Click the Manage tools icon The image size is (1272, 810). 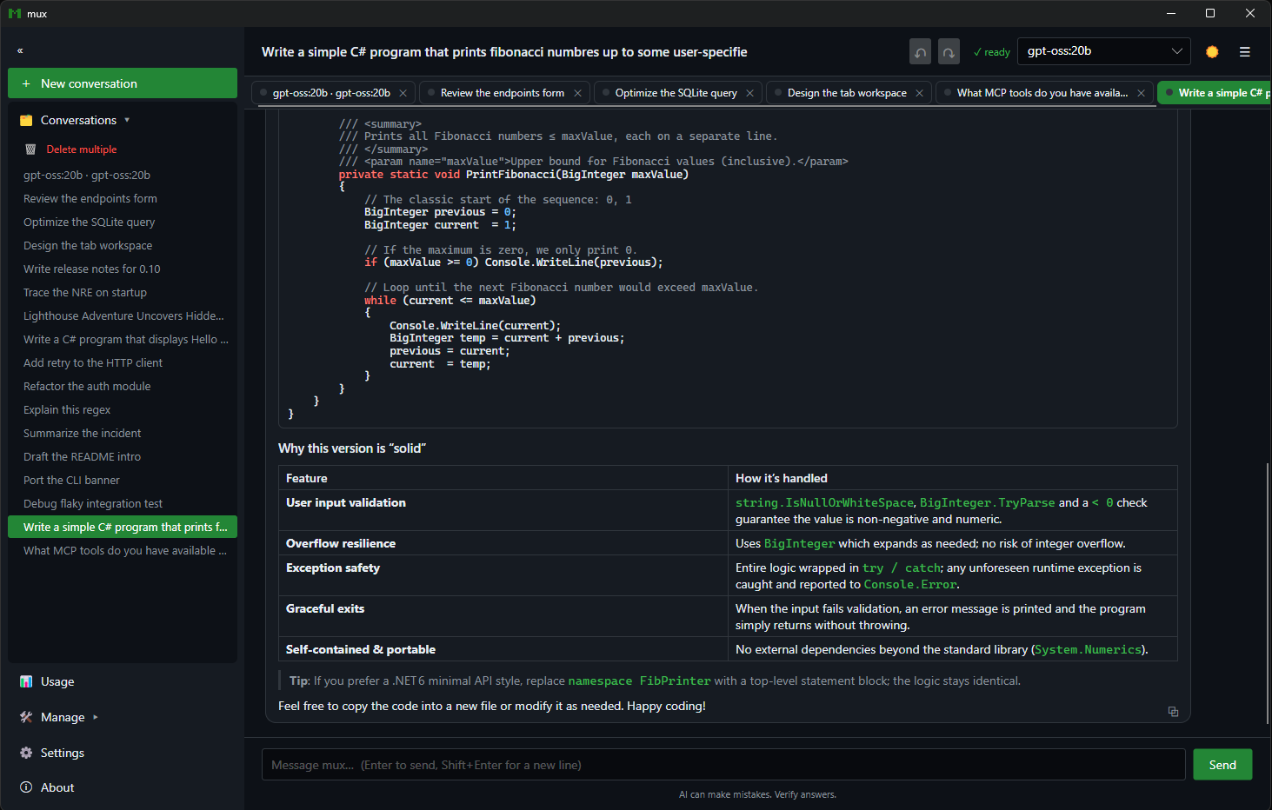(26, 718)
